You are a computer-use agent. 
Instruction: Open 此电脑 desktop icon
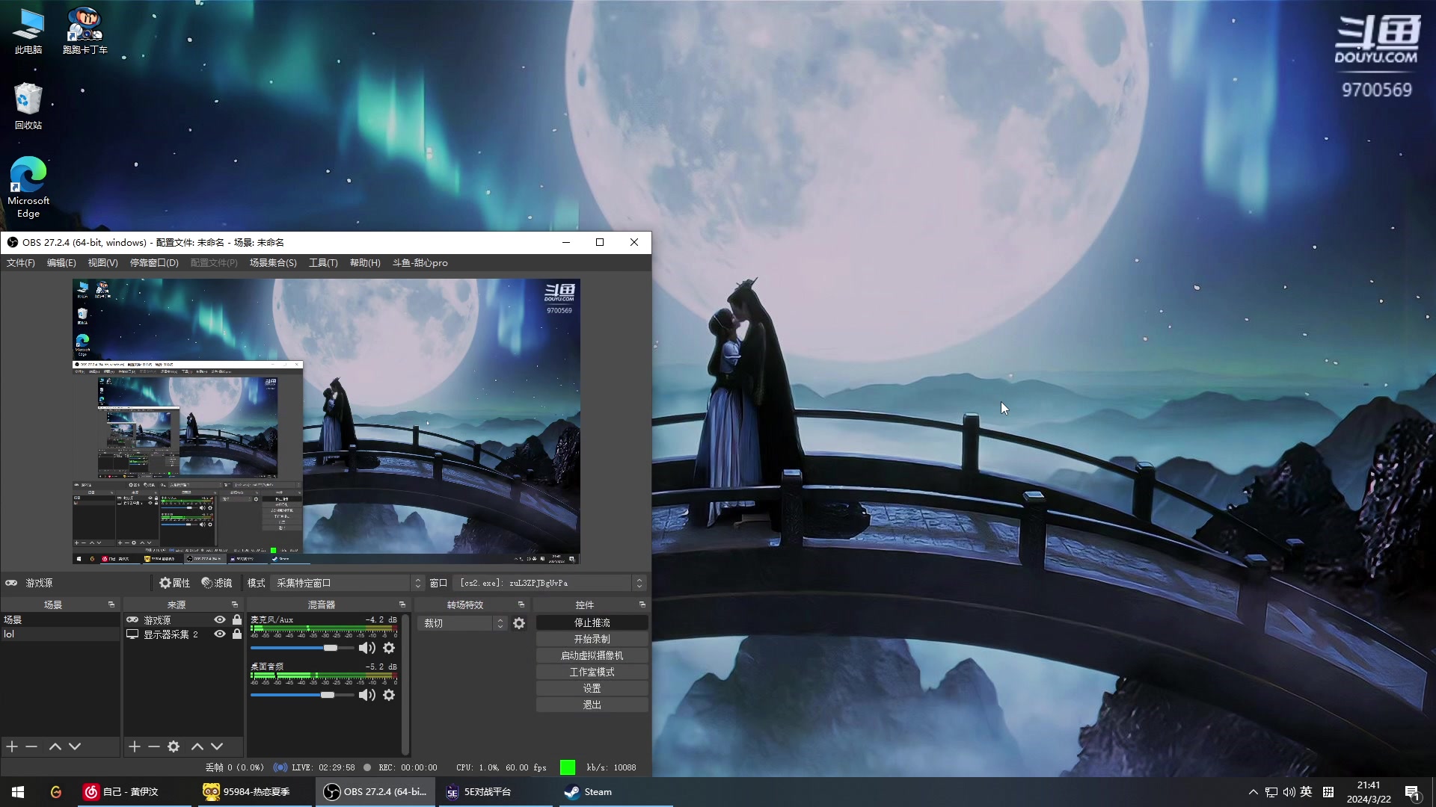[x=28, y=31]
